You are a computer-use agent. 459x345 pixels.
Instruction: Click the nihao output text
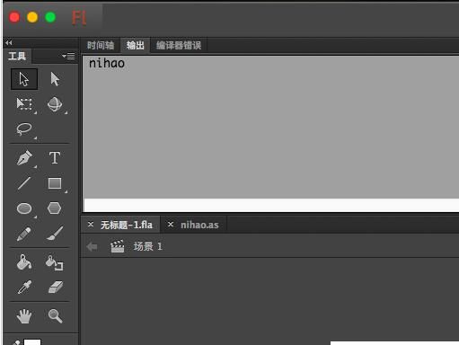[x=107, y=64]
